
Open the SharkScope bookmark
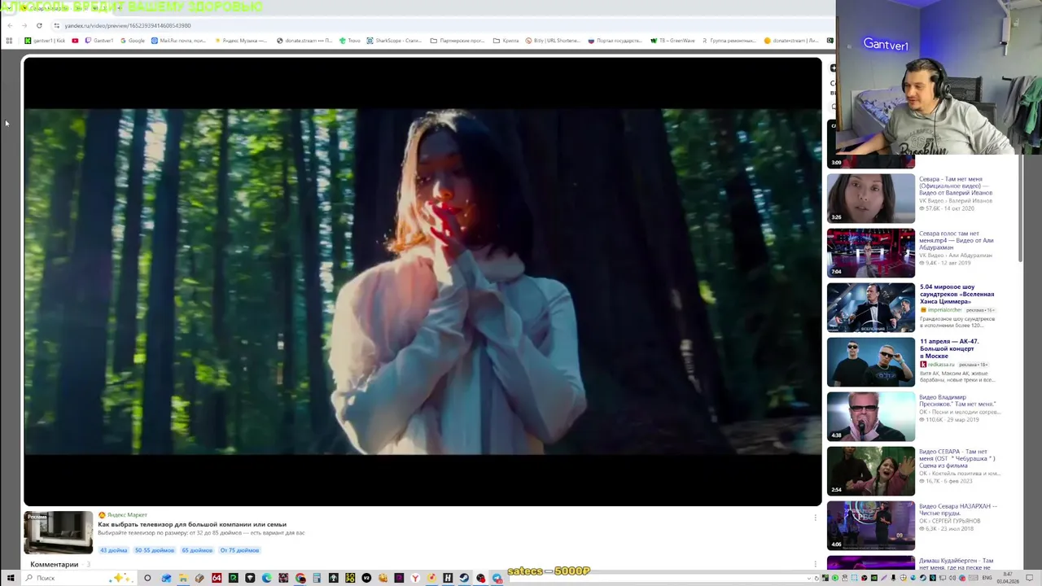[394, 41]
